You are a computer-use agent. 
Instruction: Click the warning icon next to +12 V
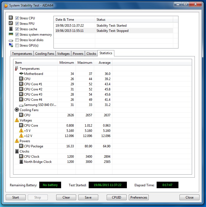(x=21, y=136)
